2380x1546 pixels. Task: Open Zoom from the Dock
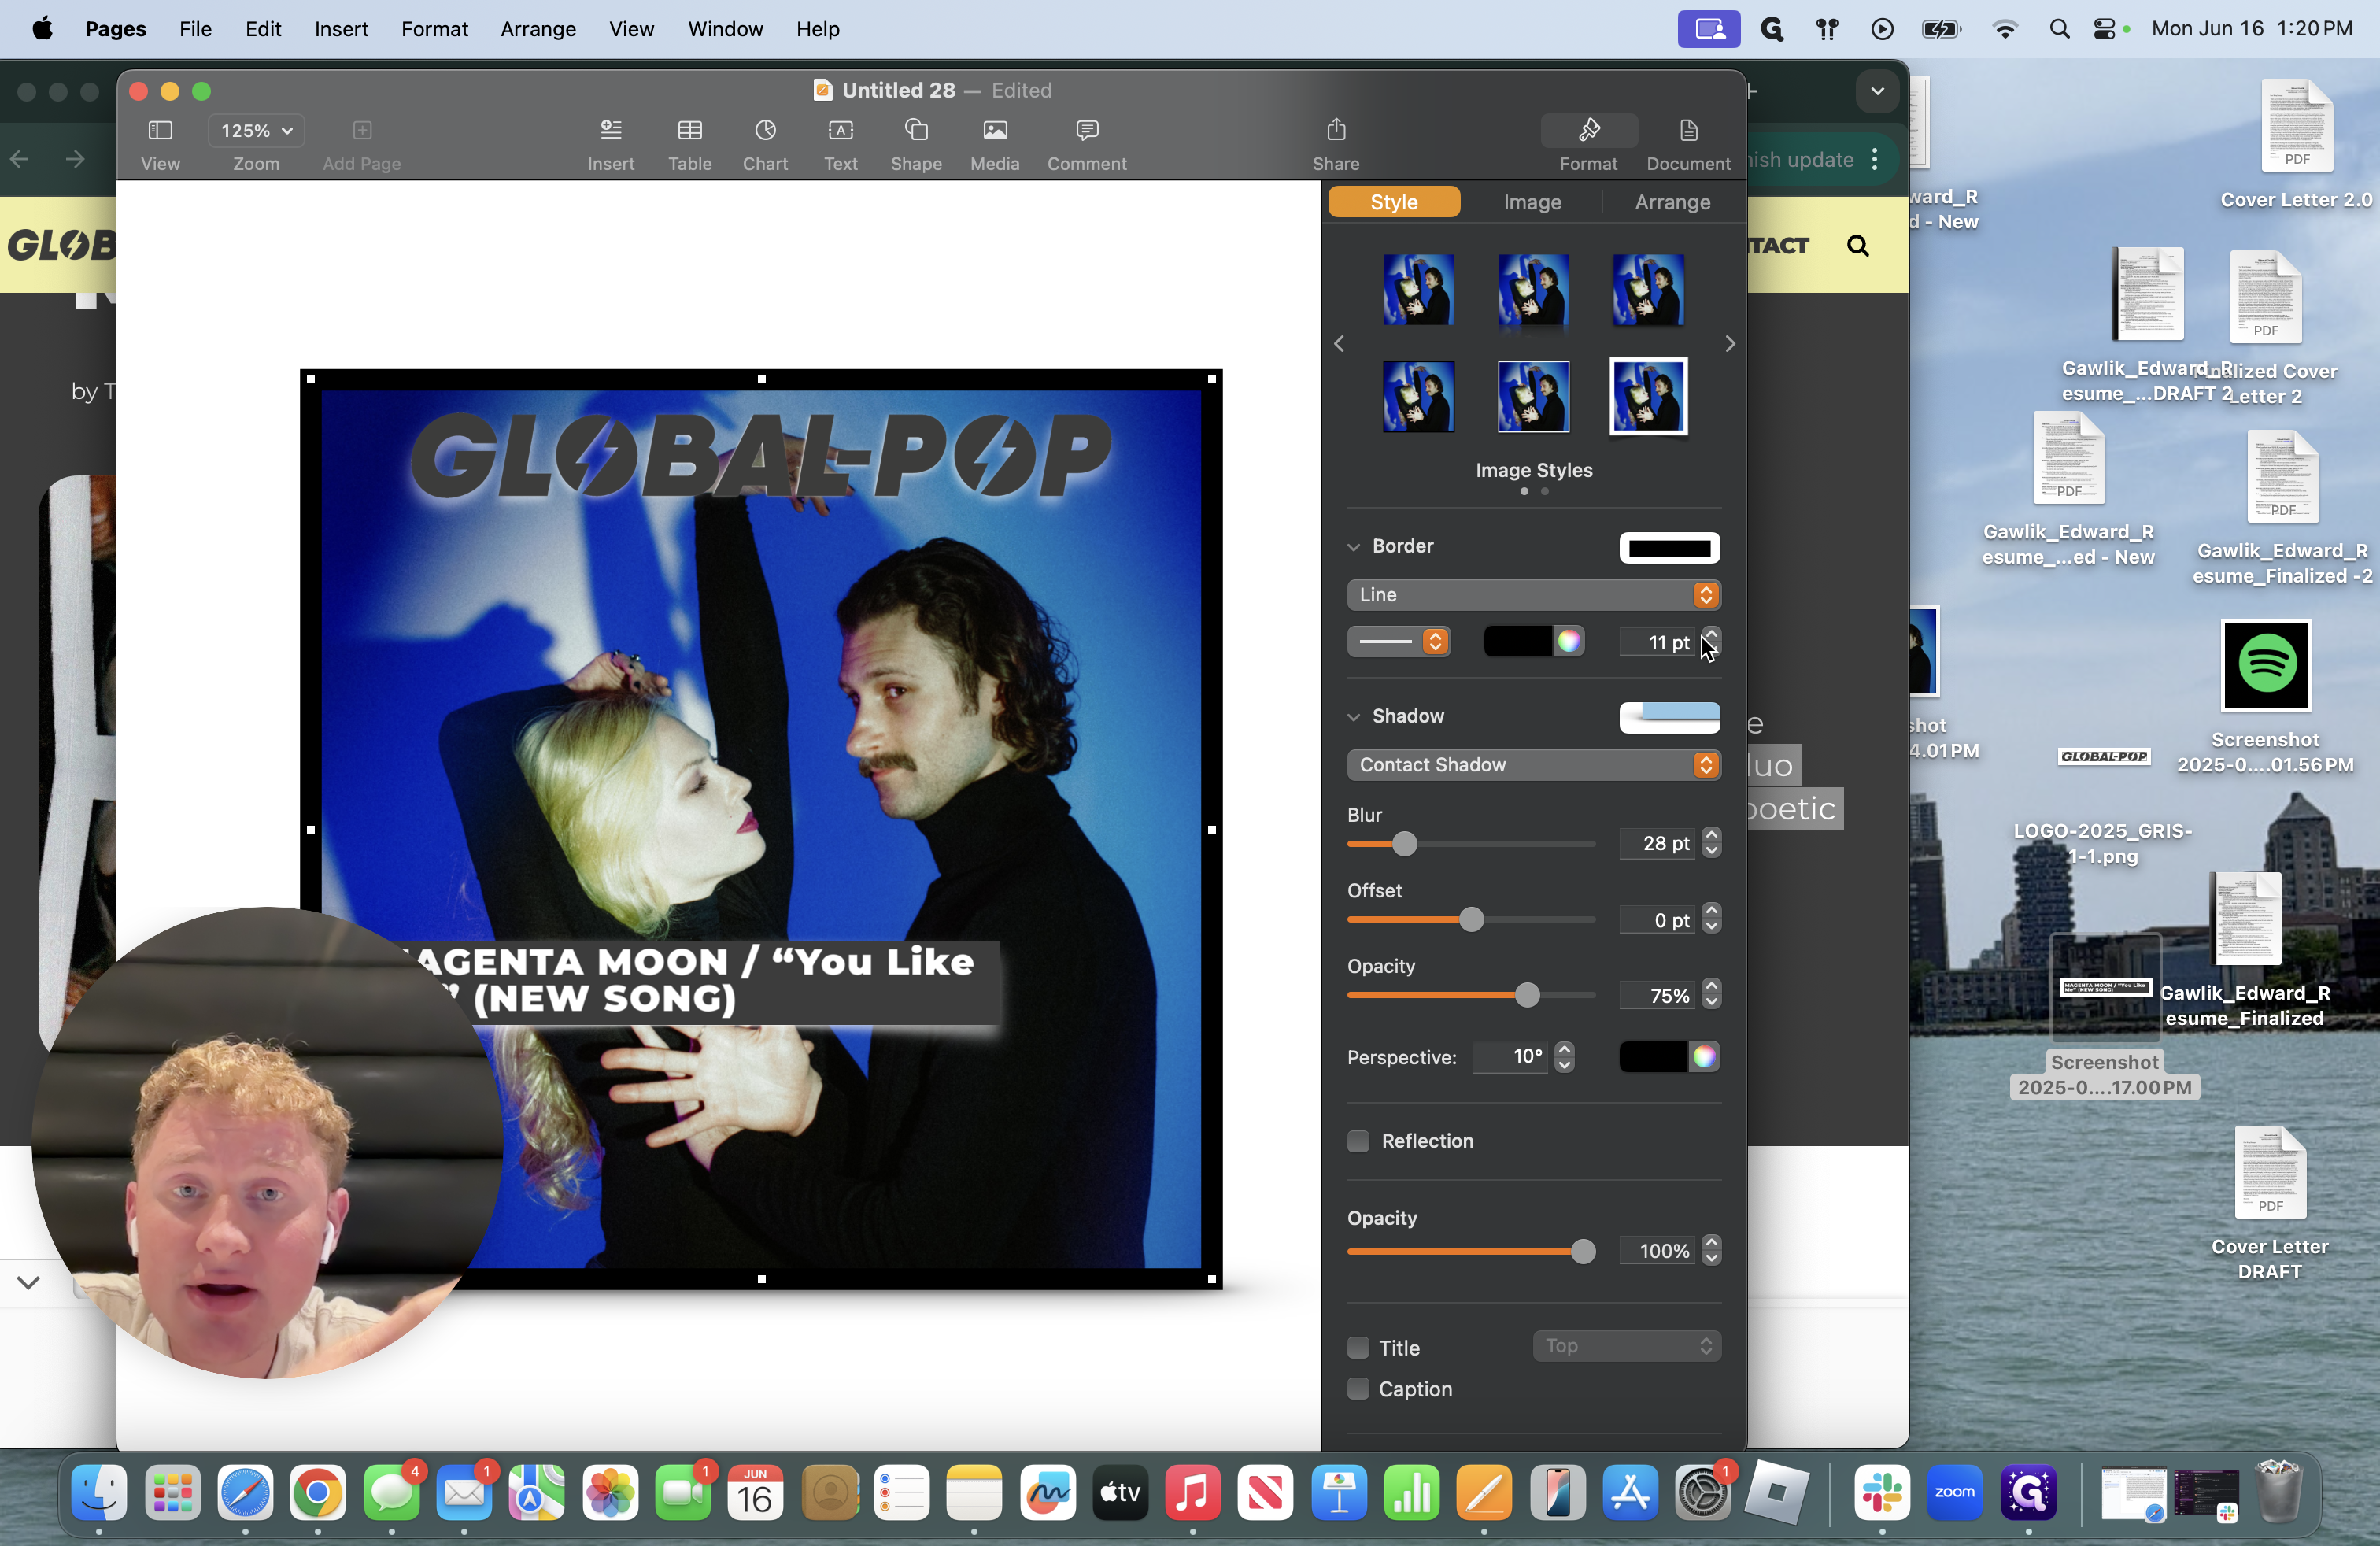click(1954, 1493)
